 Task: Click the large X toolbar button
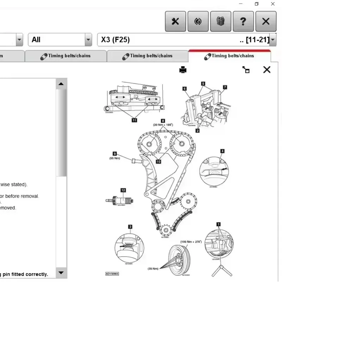[x=266, y=21]
